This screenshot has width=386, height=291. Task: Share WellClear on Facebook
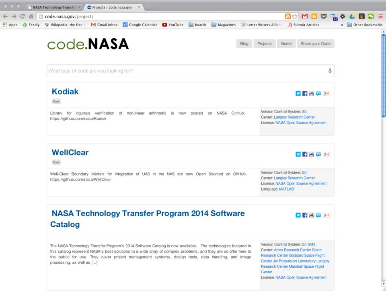click(x=304, y=154)
